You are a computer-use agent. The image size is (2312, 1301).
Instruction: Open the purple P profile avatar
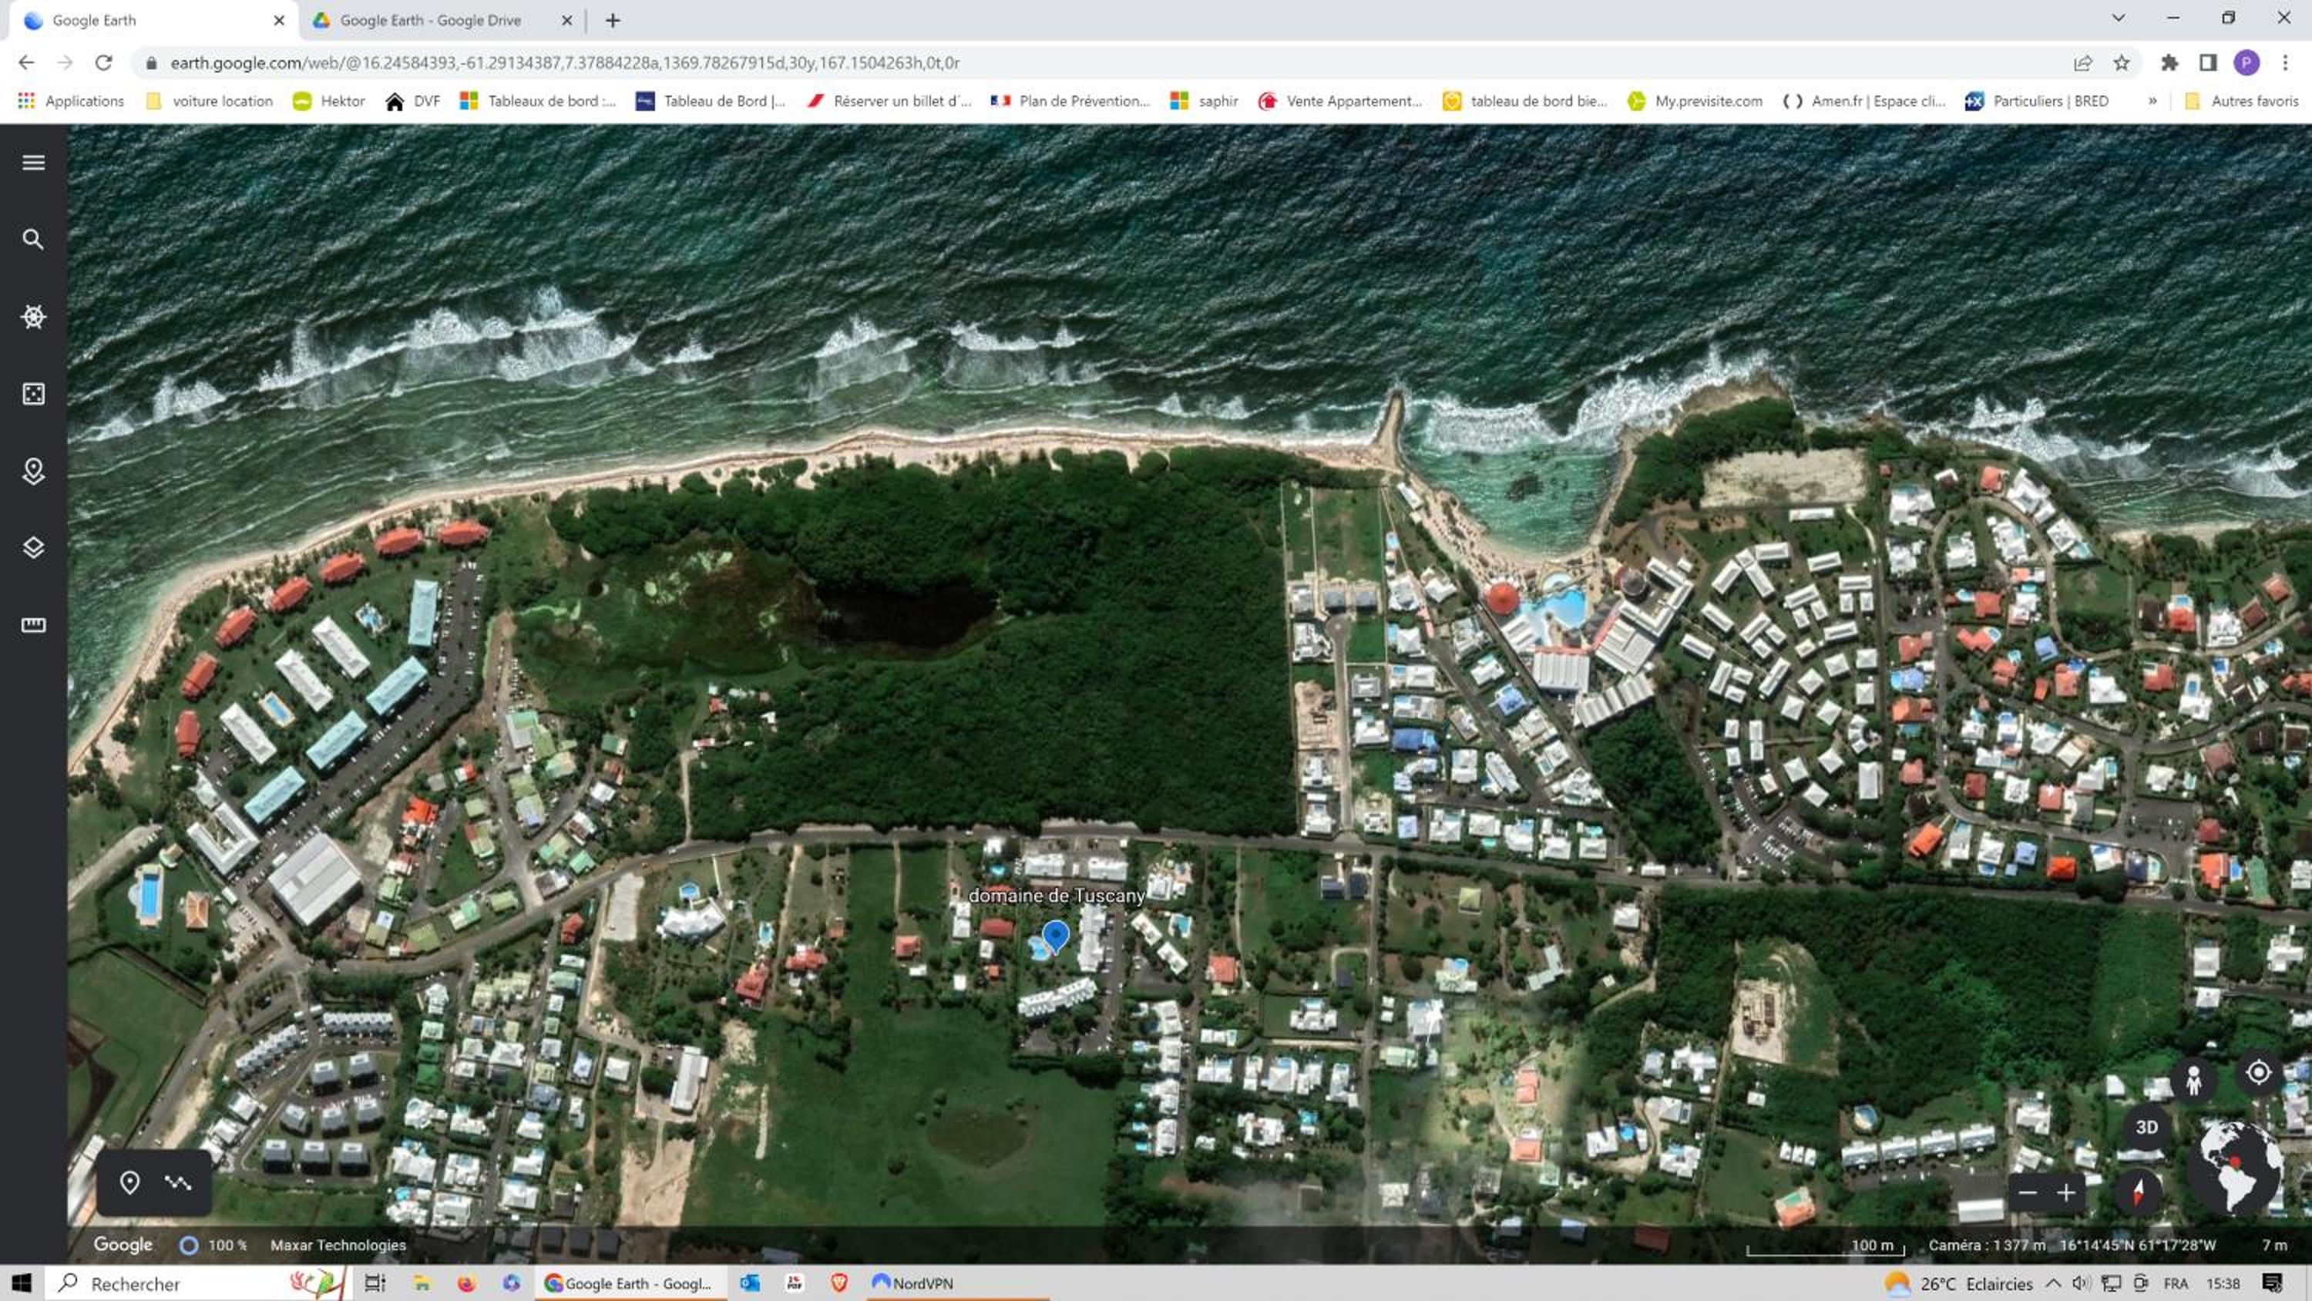coord(2246,62)
